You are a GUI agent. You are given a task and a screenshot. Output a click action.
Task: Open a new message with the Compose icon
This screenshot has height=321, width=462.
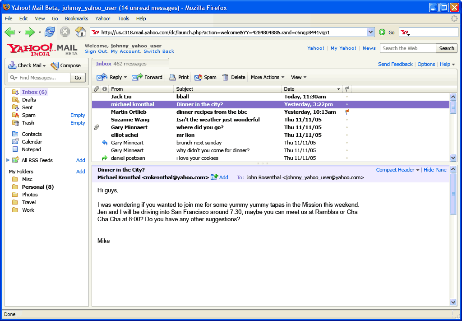click(55, 65)
